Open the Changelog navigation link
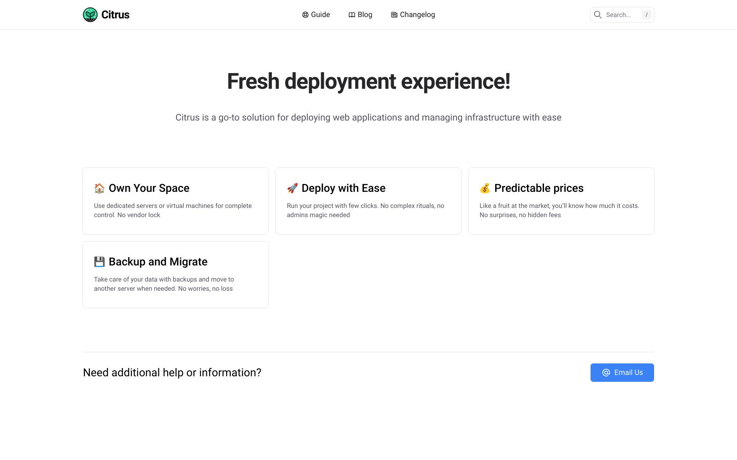 [413, 15]
